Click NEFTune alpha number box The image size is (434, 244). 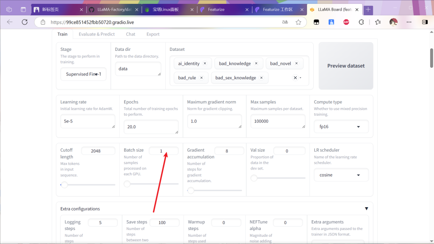[288, 222]
